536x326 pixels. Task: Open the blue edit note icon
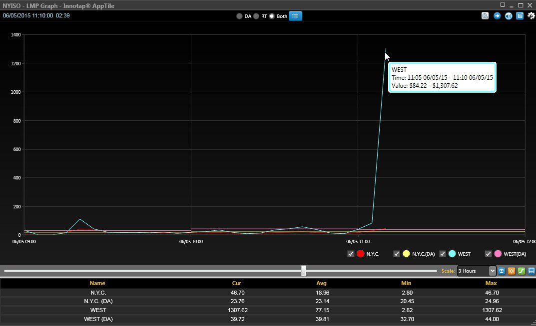coord(520,15)
